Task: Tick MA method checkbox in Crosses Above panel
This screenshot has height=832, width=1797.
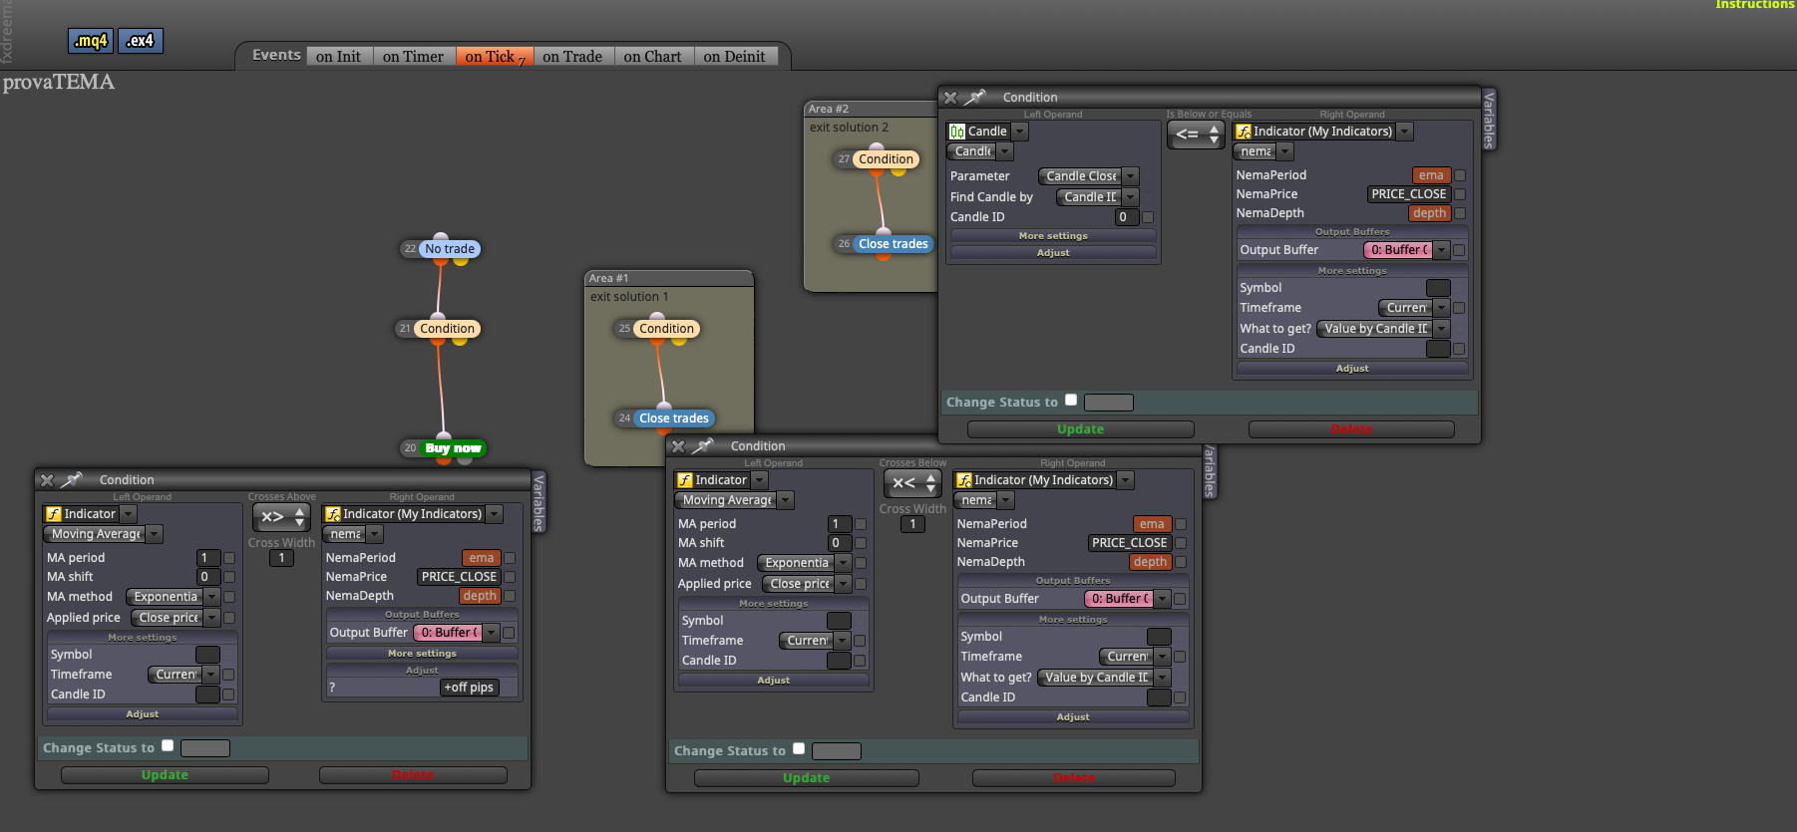Action: click(x=229, y=597)
